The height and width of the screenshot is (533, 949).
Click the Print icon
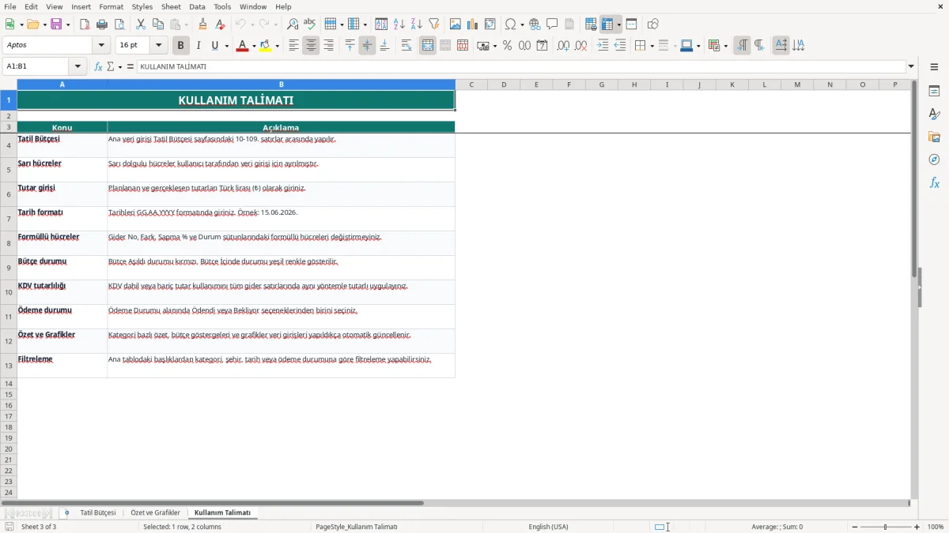pos(102,24)
